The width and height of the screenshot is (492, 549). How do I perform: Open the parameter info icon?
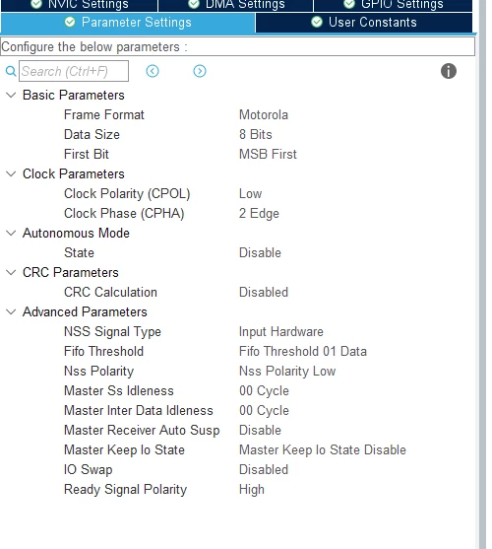click(x=449, y=71)
